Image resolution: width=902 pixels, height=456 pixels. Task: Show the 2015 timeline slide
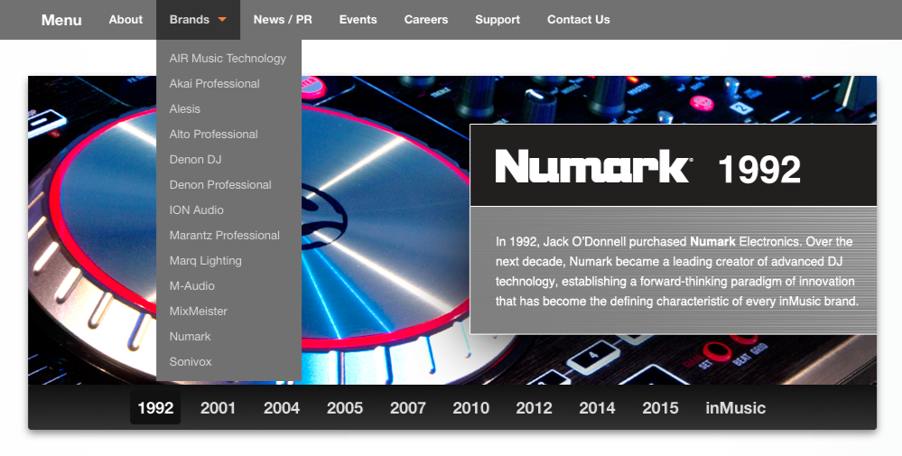[661, 408]
